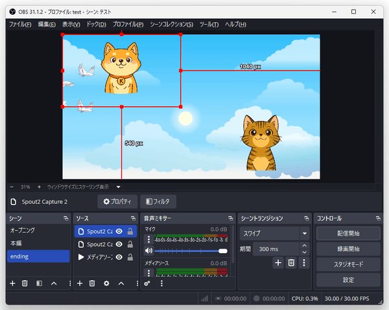
Task: Open the ツール(T) menu
Action: (209, 25)
